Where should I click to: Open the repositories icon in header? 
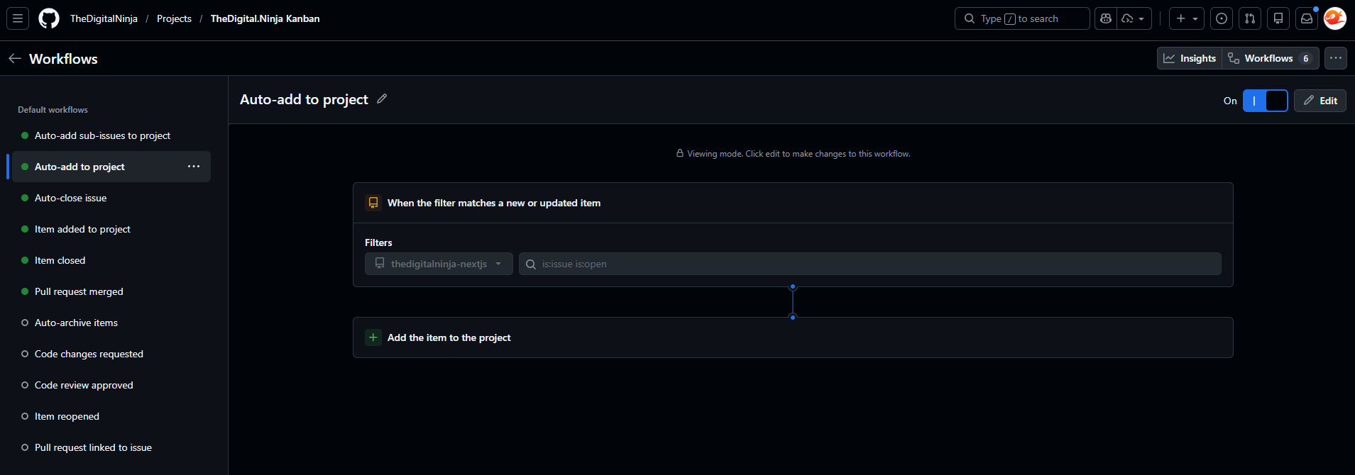(1278, 18)
